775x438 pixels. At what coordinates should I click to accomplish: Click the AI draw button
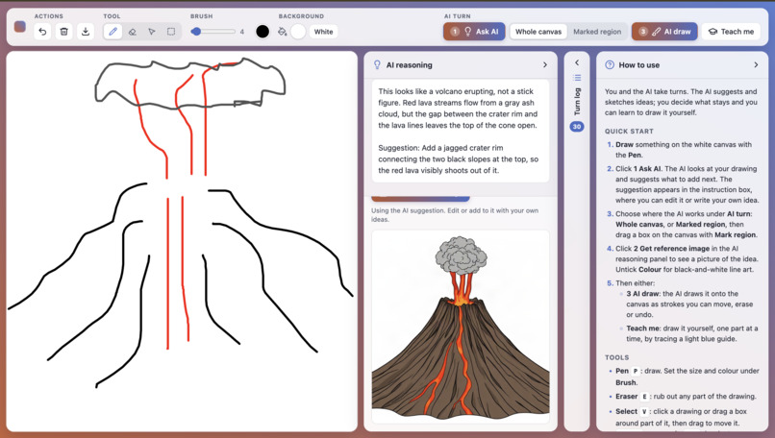pos(664,32)
